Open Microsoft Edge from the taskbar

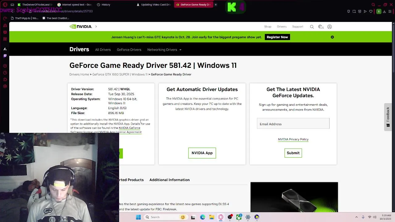202,217
